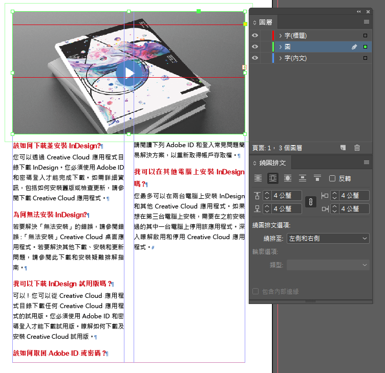The image size is (385, 373).
Task: Click bottom-center handle of image frame
Action: pyautogui.click(x=129, y=134)
